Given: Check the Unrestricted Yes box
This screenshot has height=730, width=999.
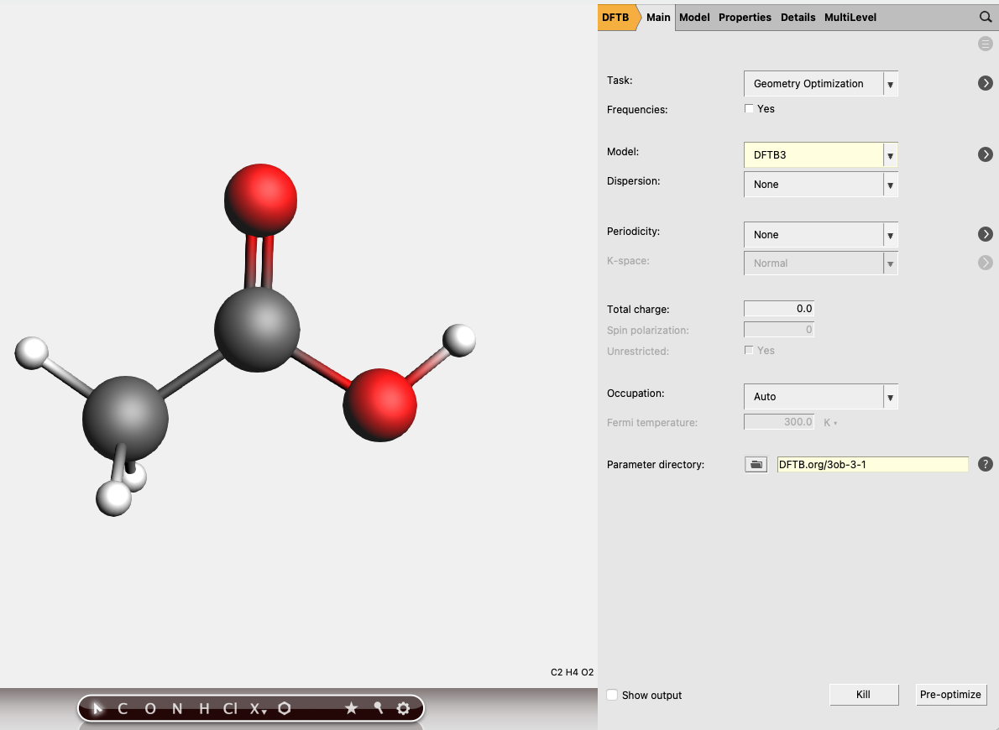Looking at the screenshot, I should pyautogui.click(x=749, y=350).
